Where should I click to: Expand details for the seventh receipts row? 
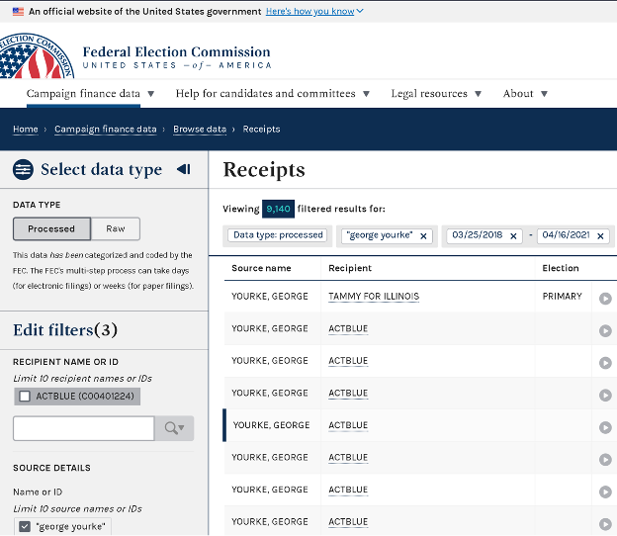point(605,491)
